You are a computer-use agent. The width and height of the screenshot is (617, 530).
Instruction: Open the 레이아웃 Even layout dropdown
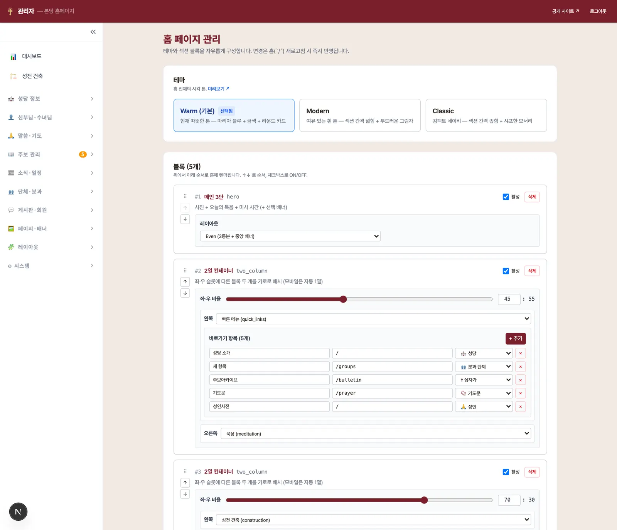[290, 236]
